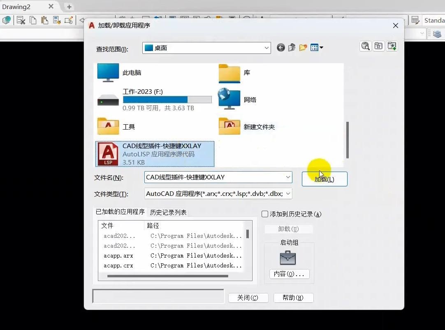Click the star folder icon with green plus

coord(392,46)
